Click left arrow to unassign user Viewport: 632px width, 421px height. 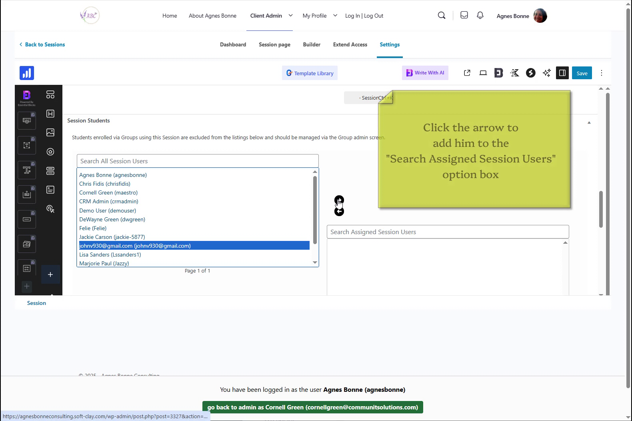coord(339,212)
